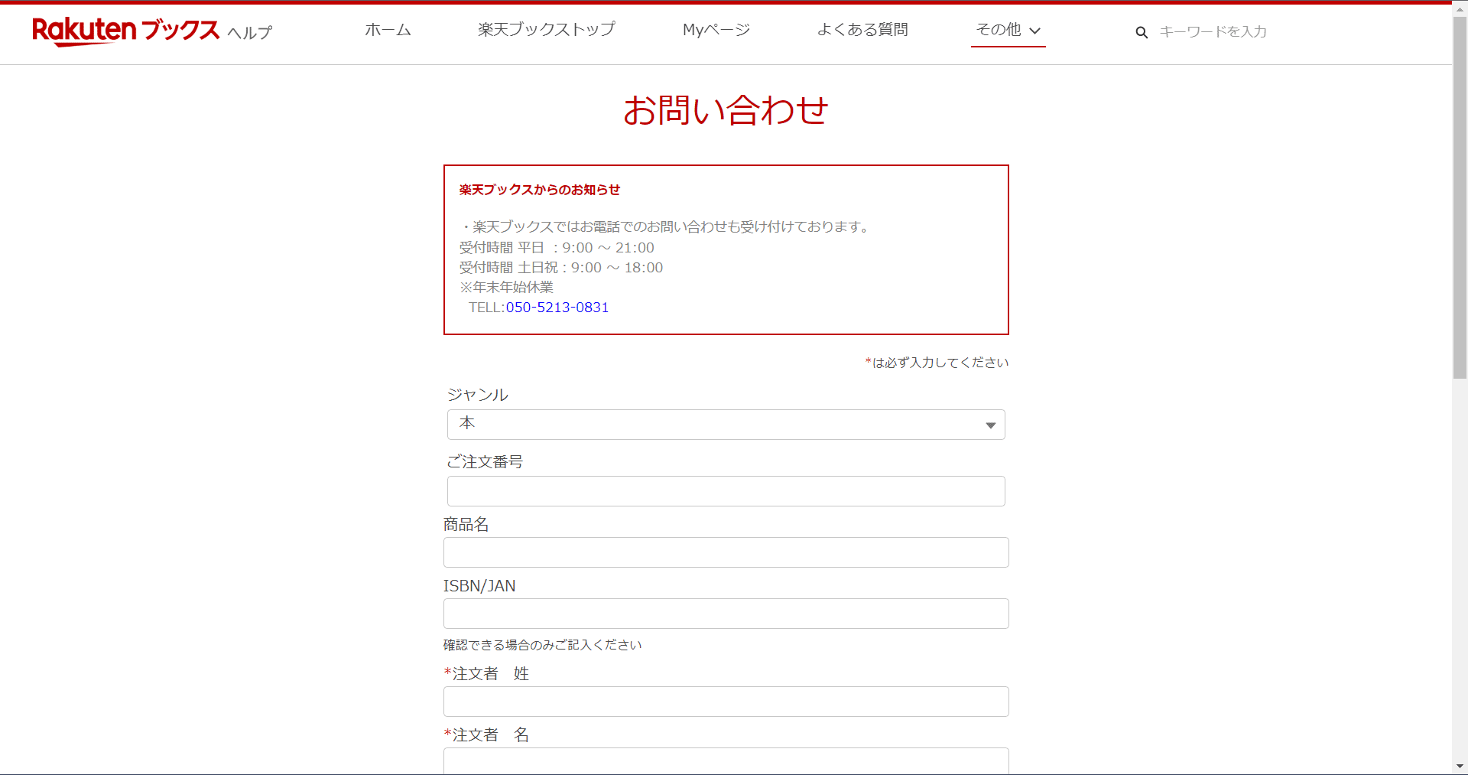Click the 注文者 名 required field
Image resolution: width=1468 pixels, height=775 pixels.
(x=725, y=760)
